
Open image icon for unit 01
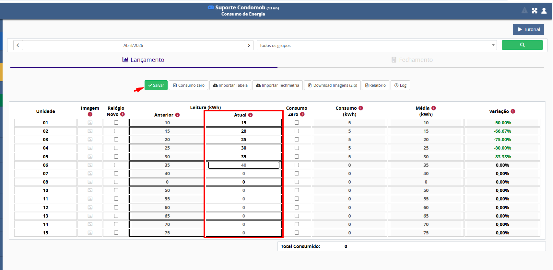(x=90, y=123)
